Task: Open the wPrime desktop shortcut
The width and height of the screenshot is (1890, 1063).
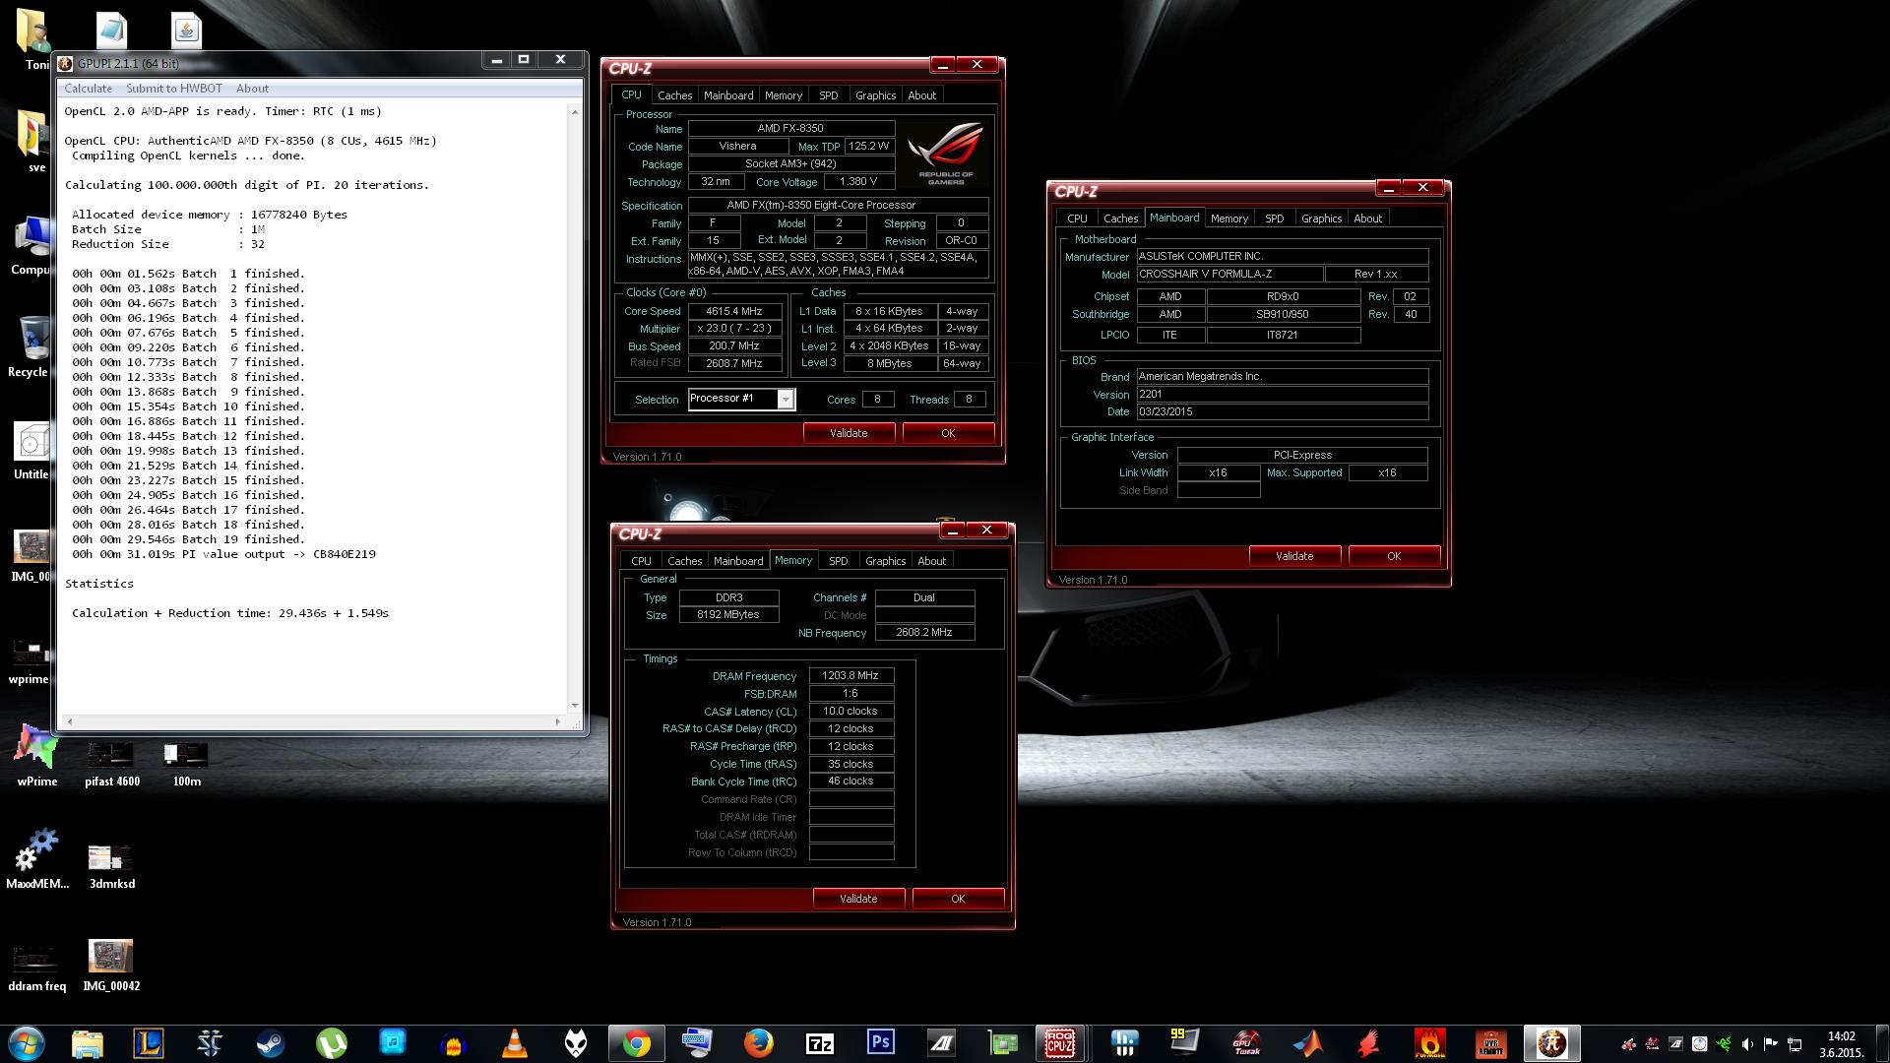Action: point(36,756)
